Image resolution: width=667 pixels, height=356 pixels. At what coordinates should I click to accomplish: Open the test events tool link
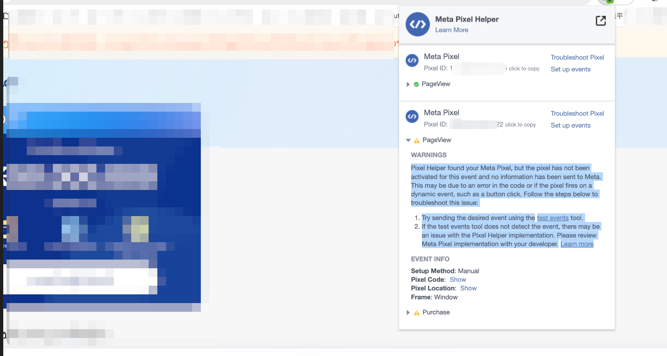(x=553, y=218)
